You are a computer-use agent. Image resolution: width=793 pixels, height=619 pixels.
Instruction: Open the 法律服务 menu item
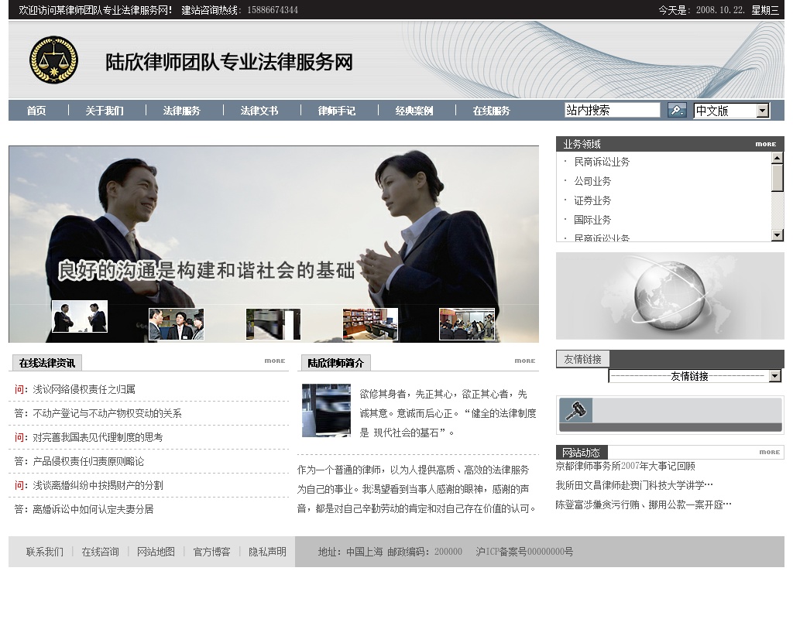pos(181,111)
